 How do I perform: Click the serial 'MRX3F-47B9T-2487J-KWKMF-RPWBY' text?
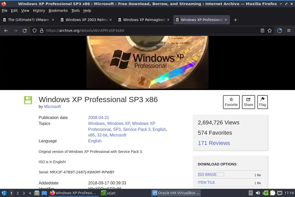(82, 172)
